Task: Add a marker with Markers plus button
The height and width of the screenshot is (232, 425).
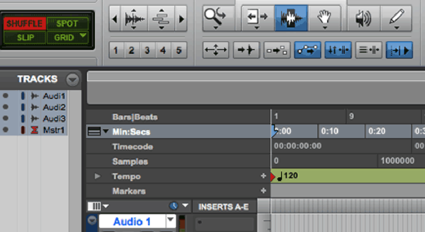Action: [263, 191]
